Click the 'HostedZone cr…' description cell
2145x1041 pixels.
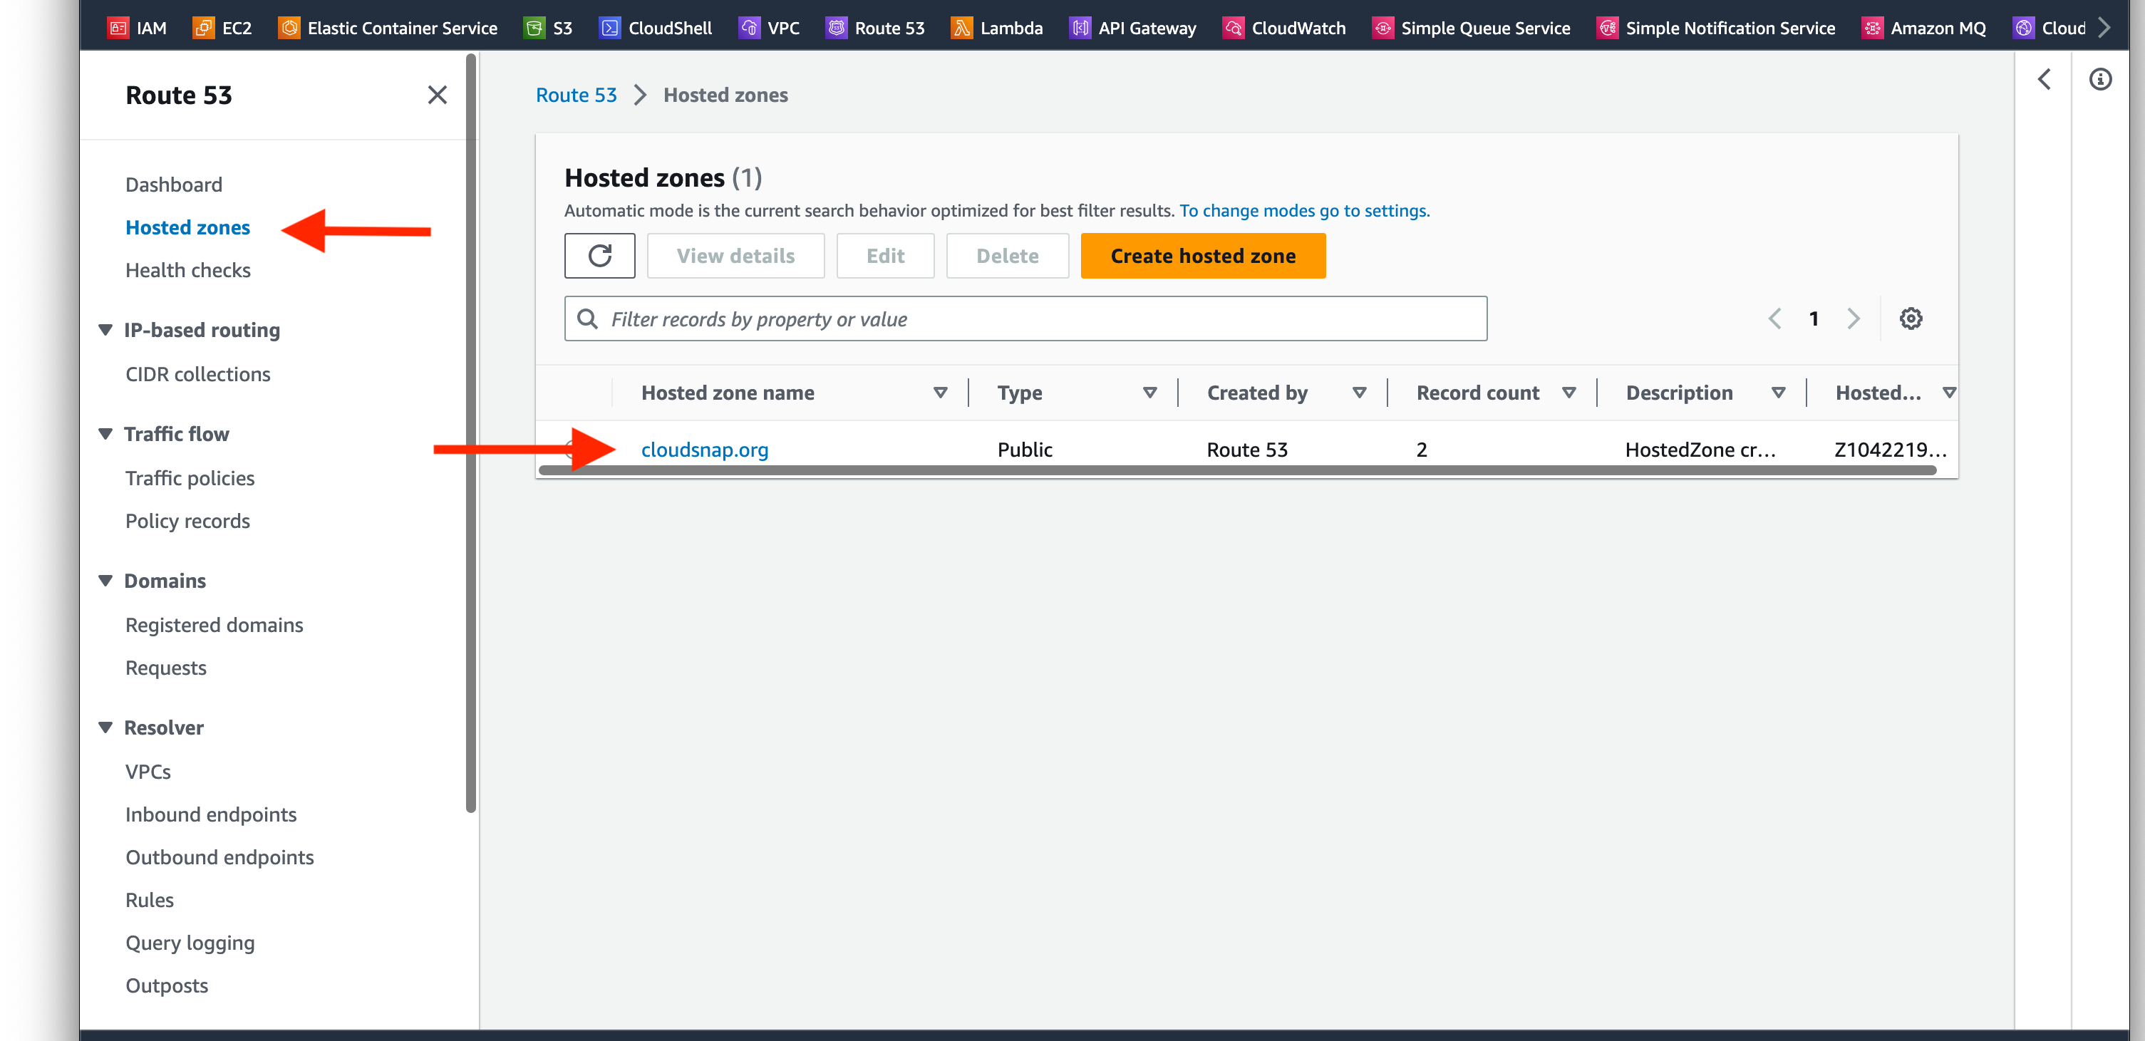[1700, 450]
